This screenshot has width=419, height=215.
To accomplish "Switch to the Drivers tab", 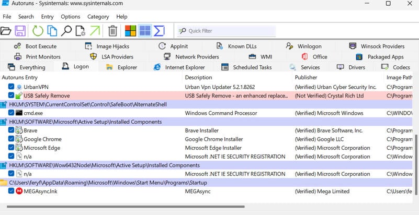I will tap(351, 67).
